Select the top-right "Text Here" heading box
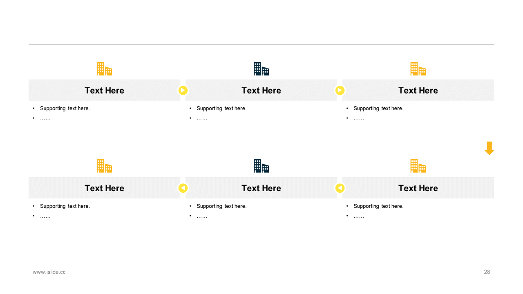The height and width of the screenshot is (294, 523). tap(418, 90)
